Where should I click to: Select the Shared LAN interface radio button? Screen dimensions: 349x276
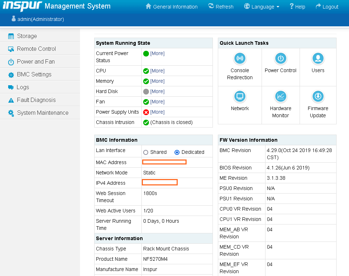pos(146,152)
